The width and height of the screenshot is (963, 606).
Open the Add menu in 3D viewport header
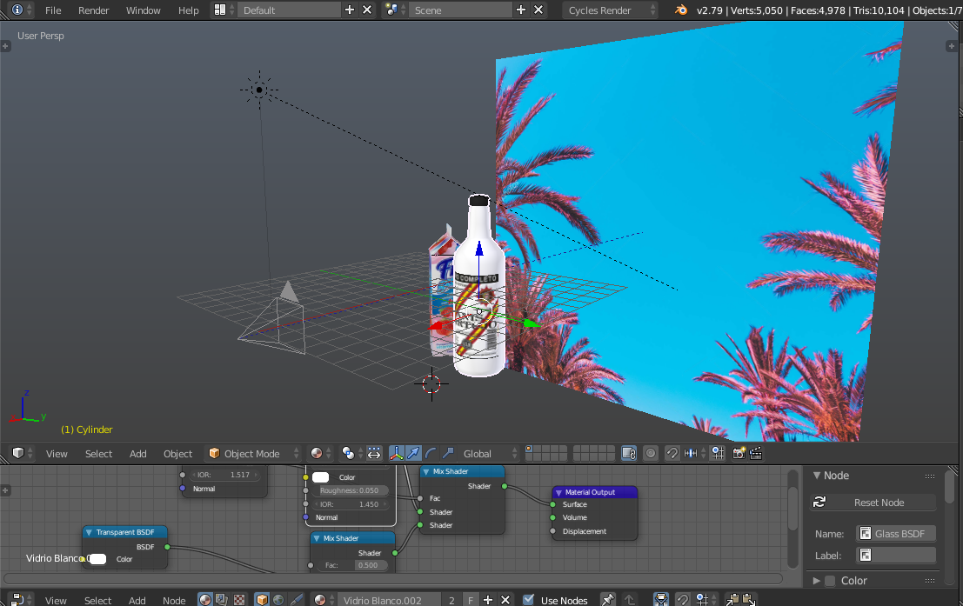[x=138, y=453]
